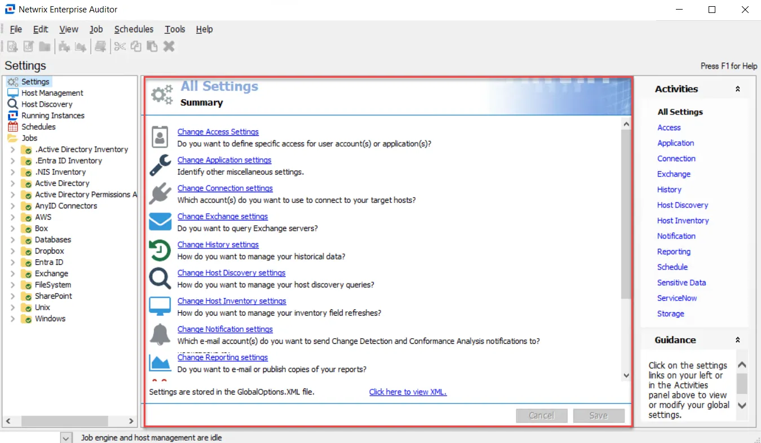Screen dimensions: 761x443
Task: Click the bell icon for Notification settings
Action: [160, 335]
